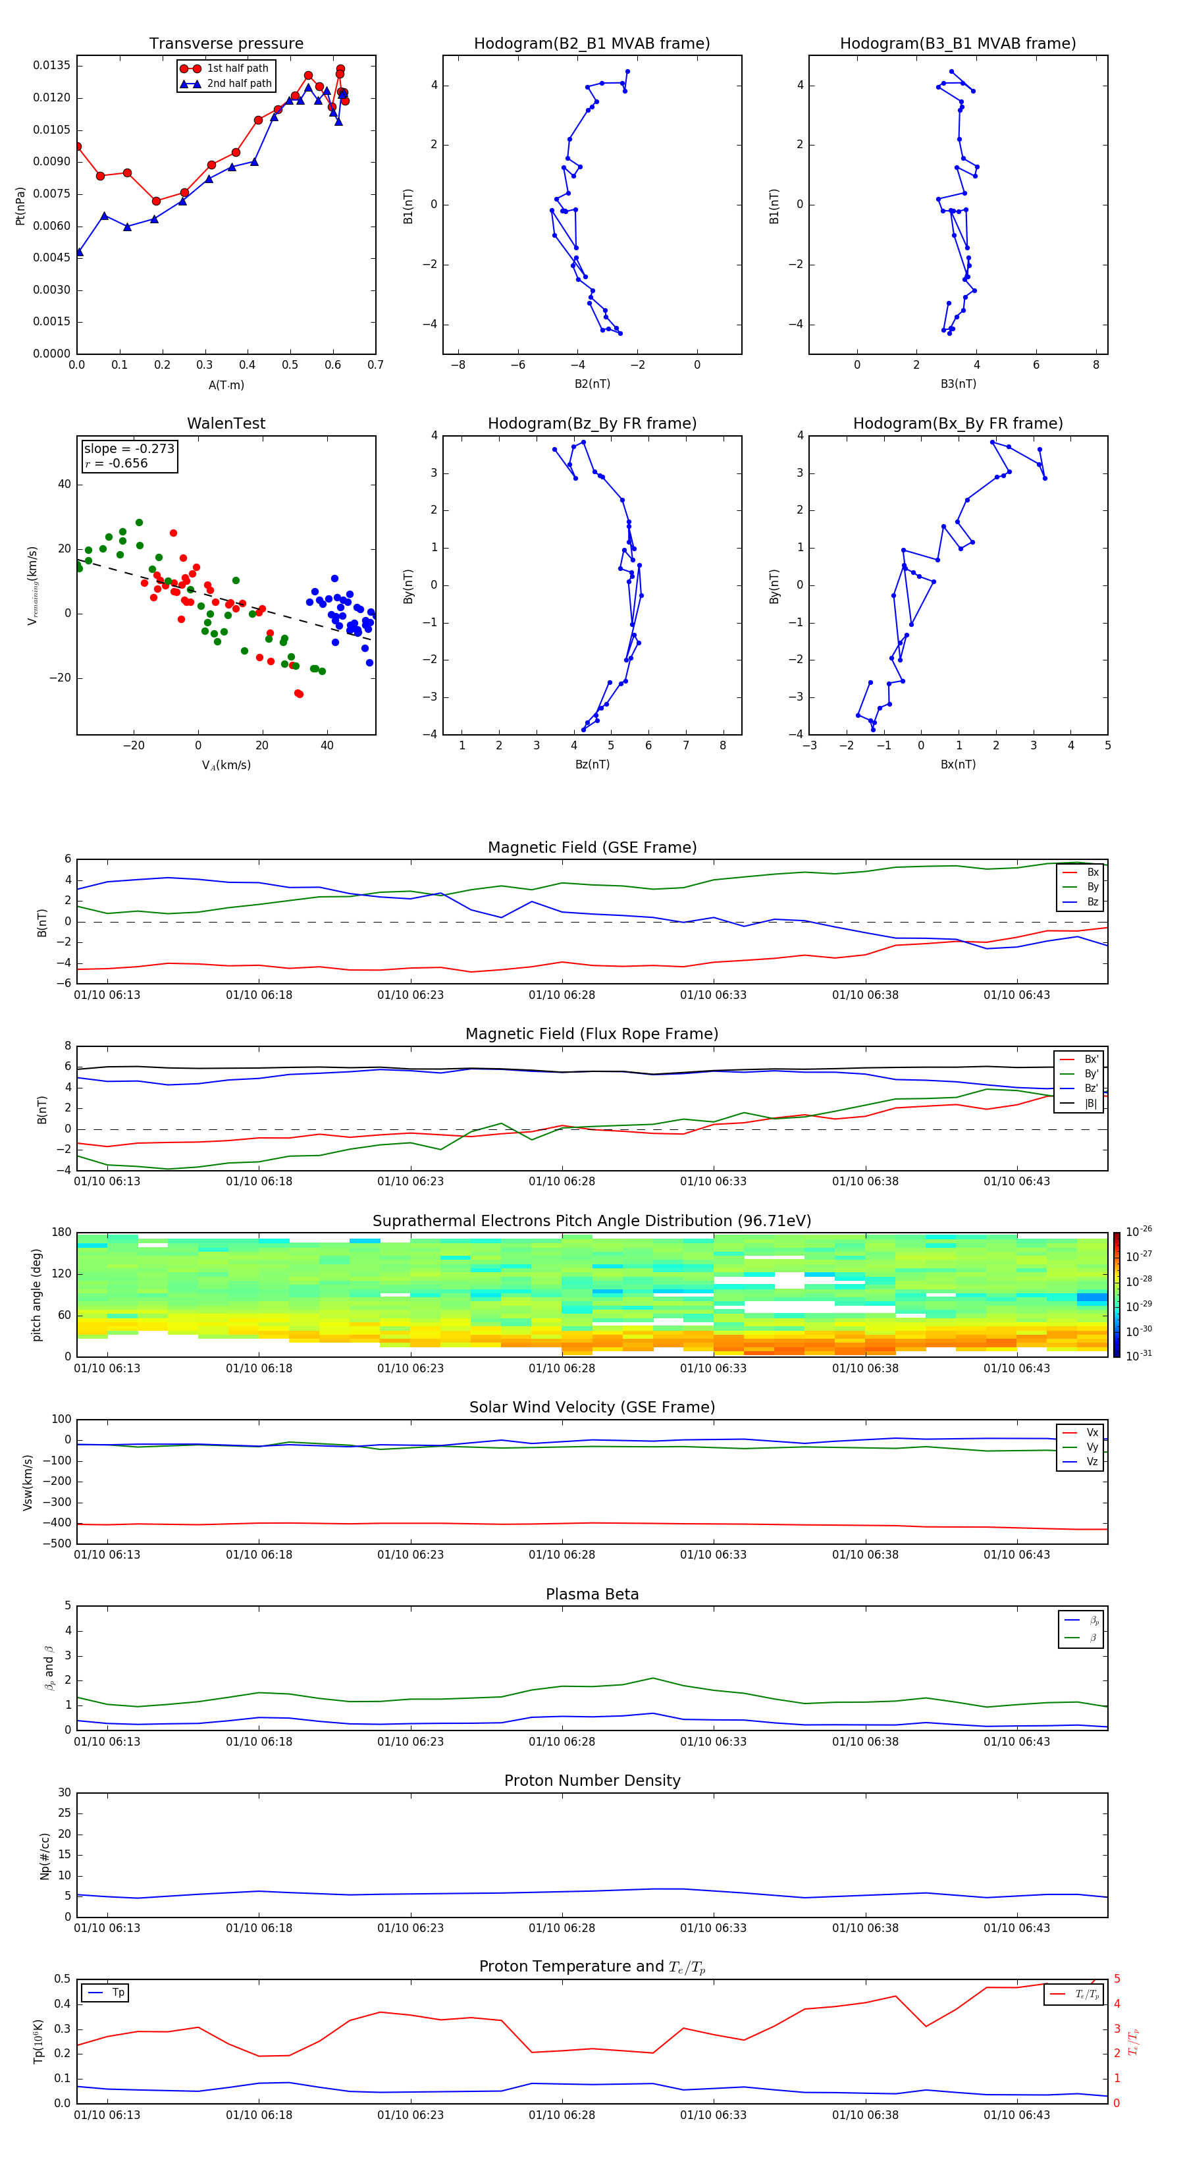1185x2173 pixels.
Task: Click 'Vz' entry in velocity legend
Action: pyautogui.click(x=1081, y=1462)
